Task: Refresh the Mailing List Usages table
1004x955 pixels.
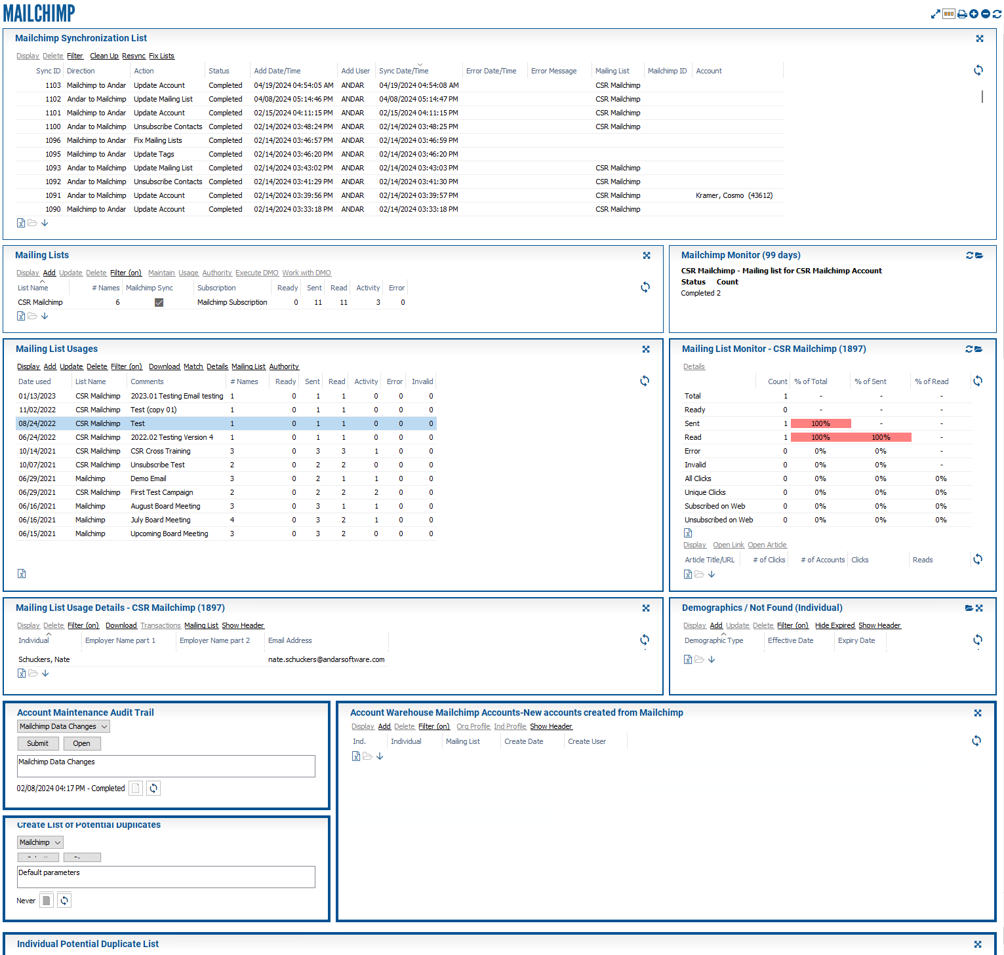Action: click(x=645, y=381)
